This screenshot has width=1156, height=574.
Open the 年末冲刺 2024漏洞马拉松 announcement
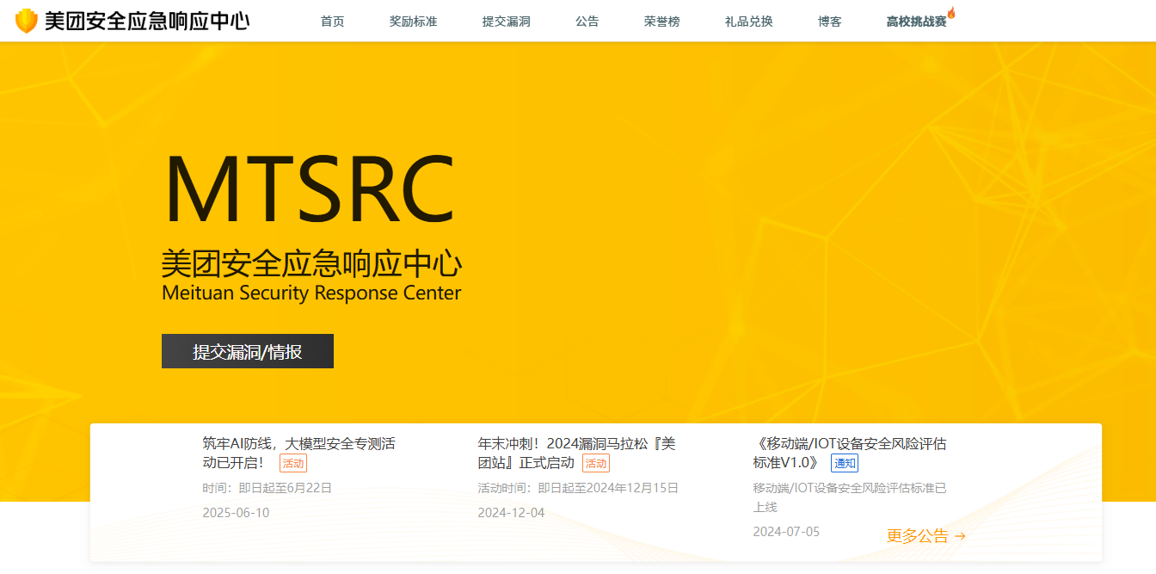point(576,444)
